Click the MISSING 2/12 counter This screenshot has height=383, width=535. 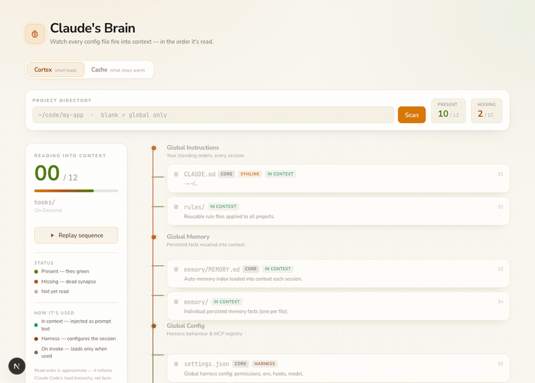click(486, 111)
